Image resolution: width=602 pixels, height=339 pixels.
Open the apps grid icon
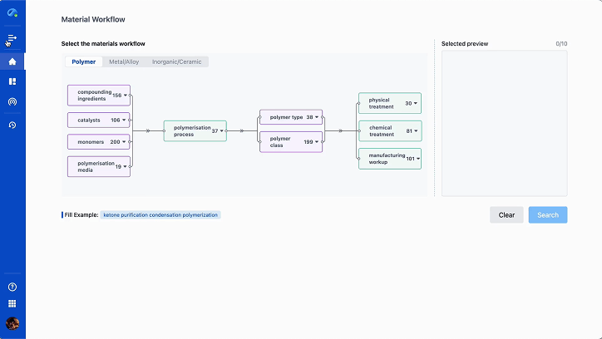(12, 303)
